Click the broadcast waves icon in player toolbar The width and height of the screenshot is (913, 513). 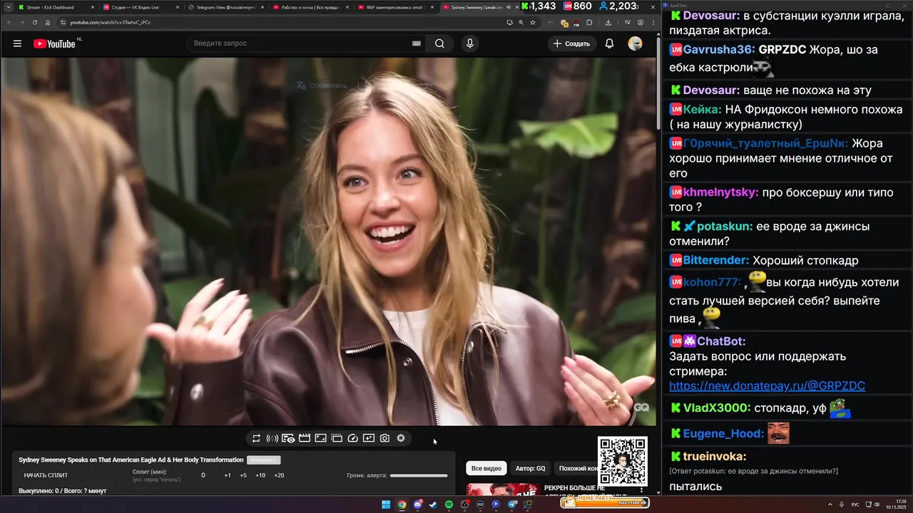pyautogui.click(x=272, y=438)
